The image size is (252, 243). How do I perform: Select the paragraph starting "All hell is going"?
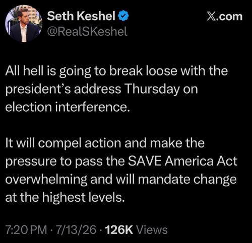click(x=116, y=89)
